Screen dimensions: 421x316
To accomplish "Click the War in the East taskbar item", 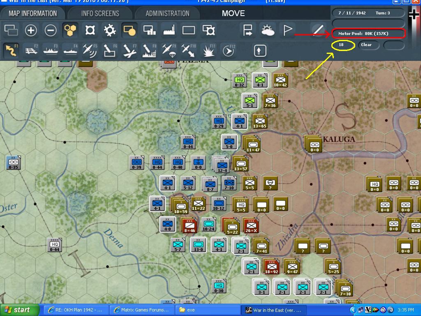I will click(274, 310).
